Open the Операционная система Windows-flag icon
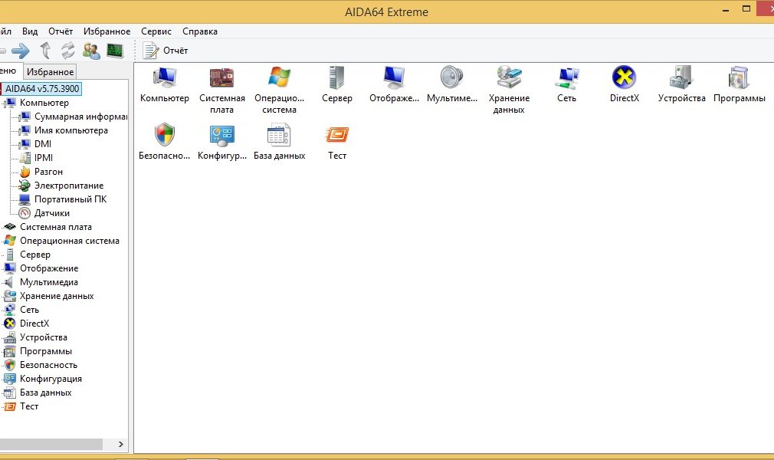The height and width of the screenshot is (460, 774). pos(280,78)
